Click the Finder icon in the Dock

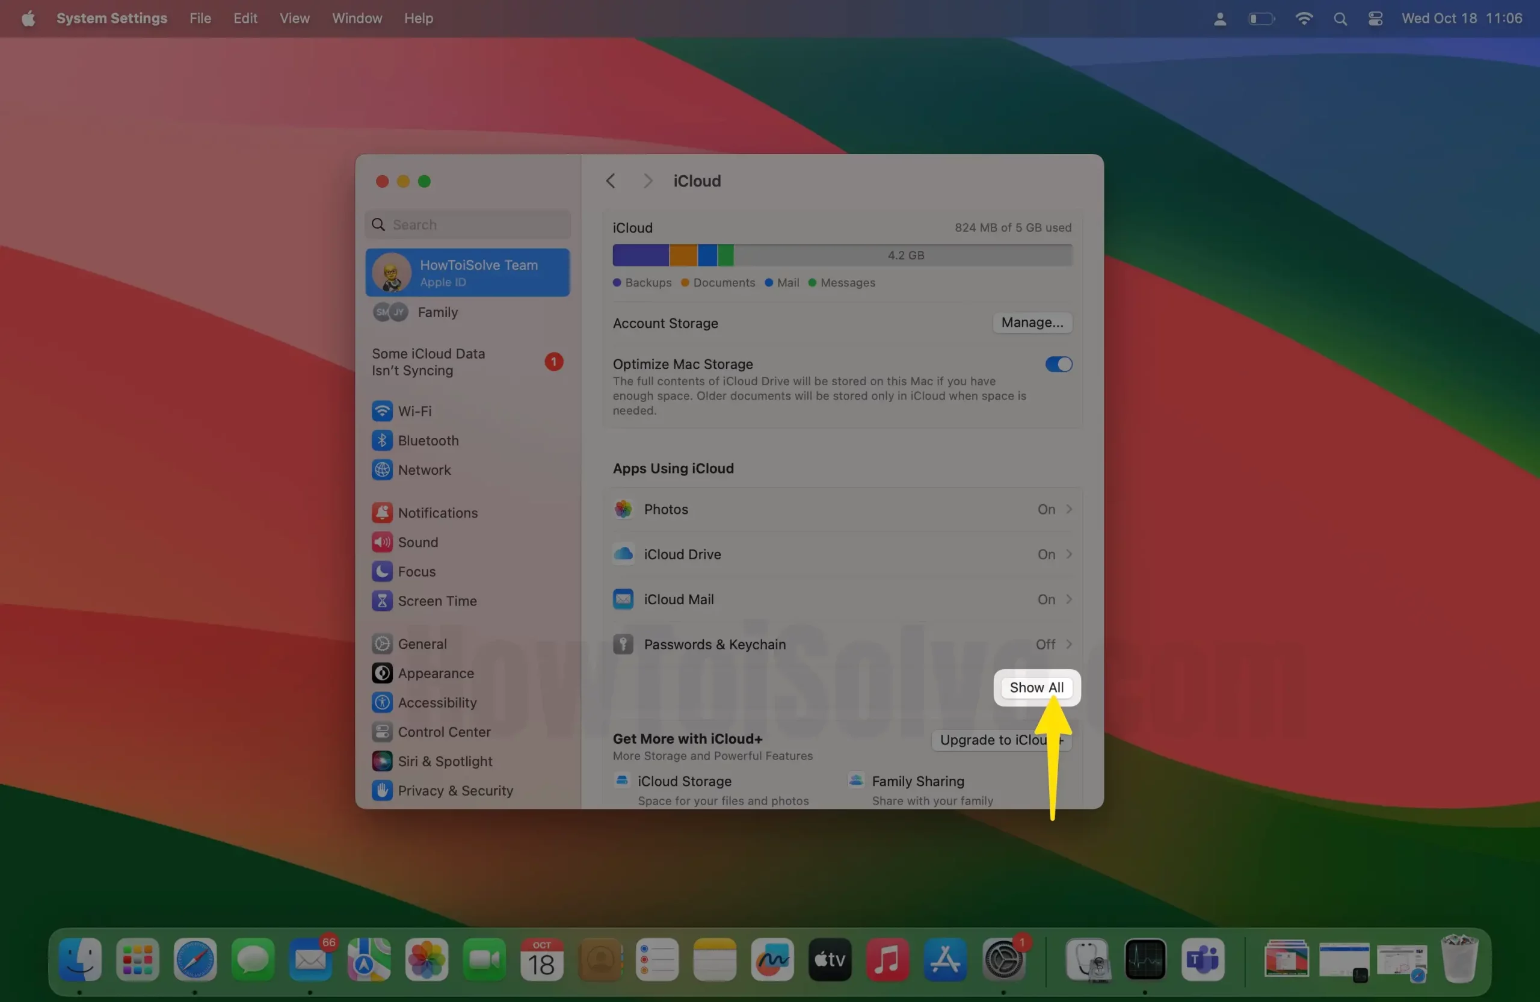pos(79,959)
